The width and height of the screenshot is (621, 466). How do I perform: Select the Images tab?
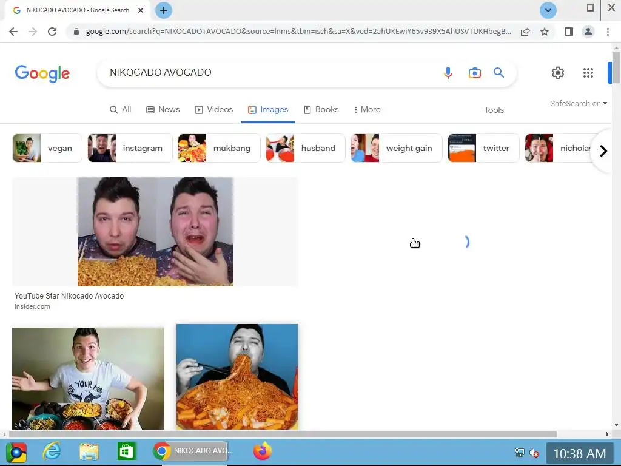point(268,110)
